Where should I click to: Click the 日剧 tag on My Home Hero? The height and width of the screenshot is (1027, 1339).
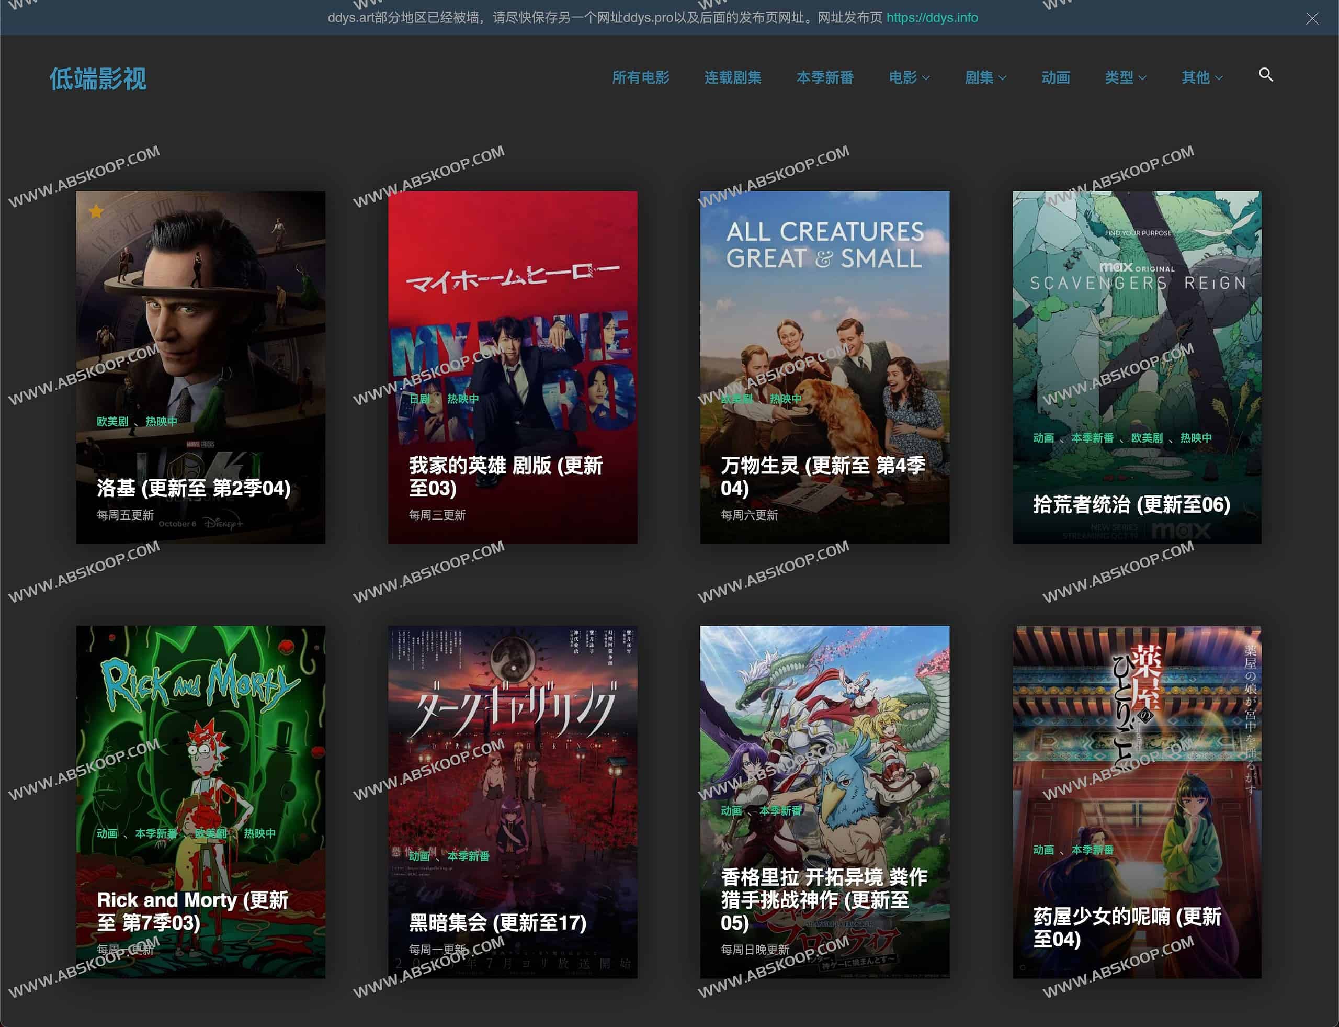[419, 399]
